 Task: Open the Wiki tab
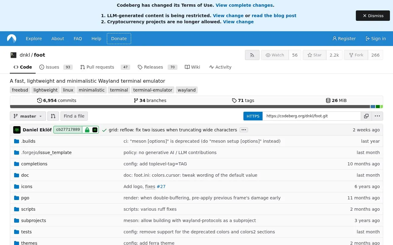click(193, 67)
